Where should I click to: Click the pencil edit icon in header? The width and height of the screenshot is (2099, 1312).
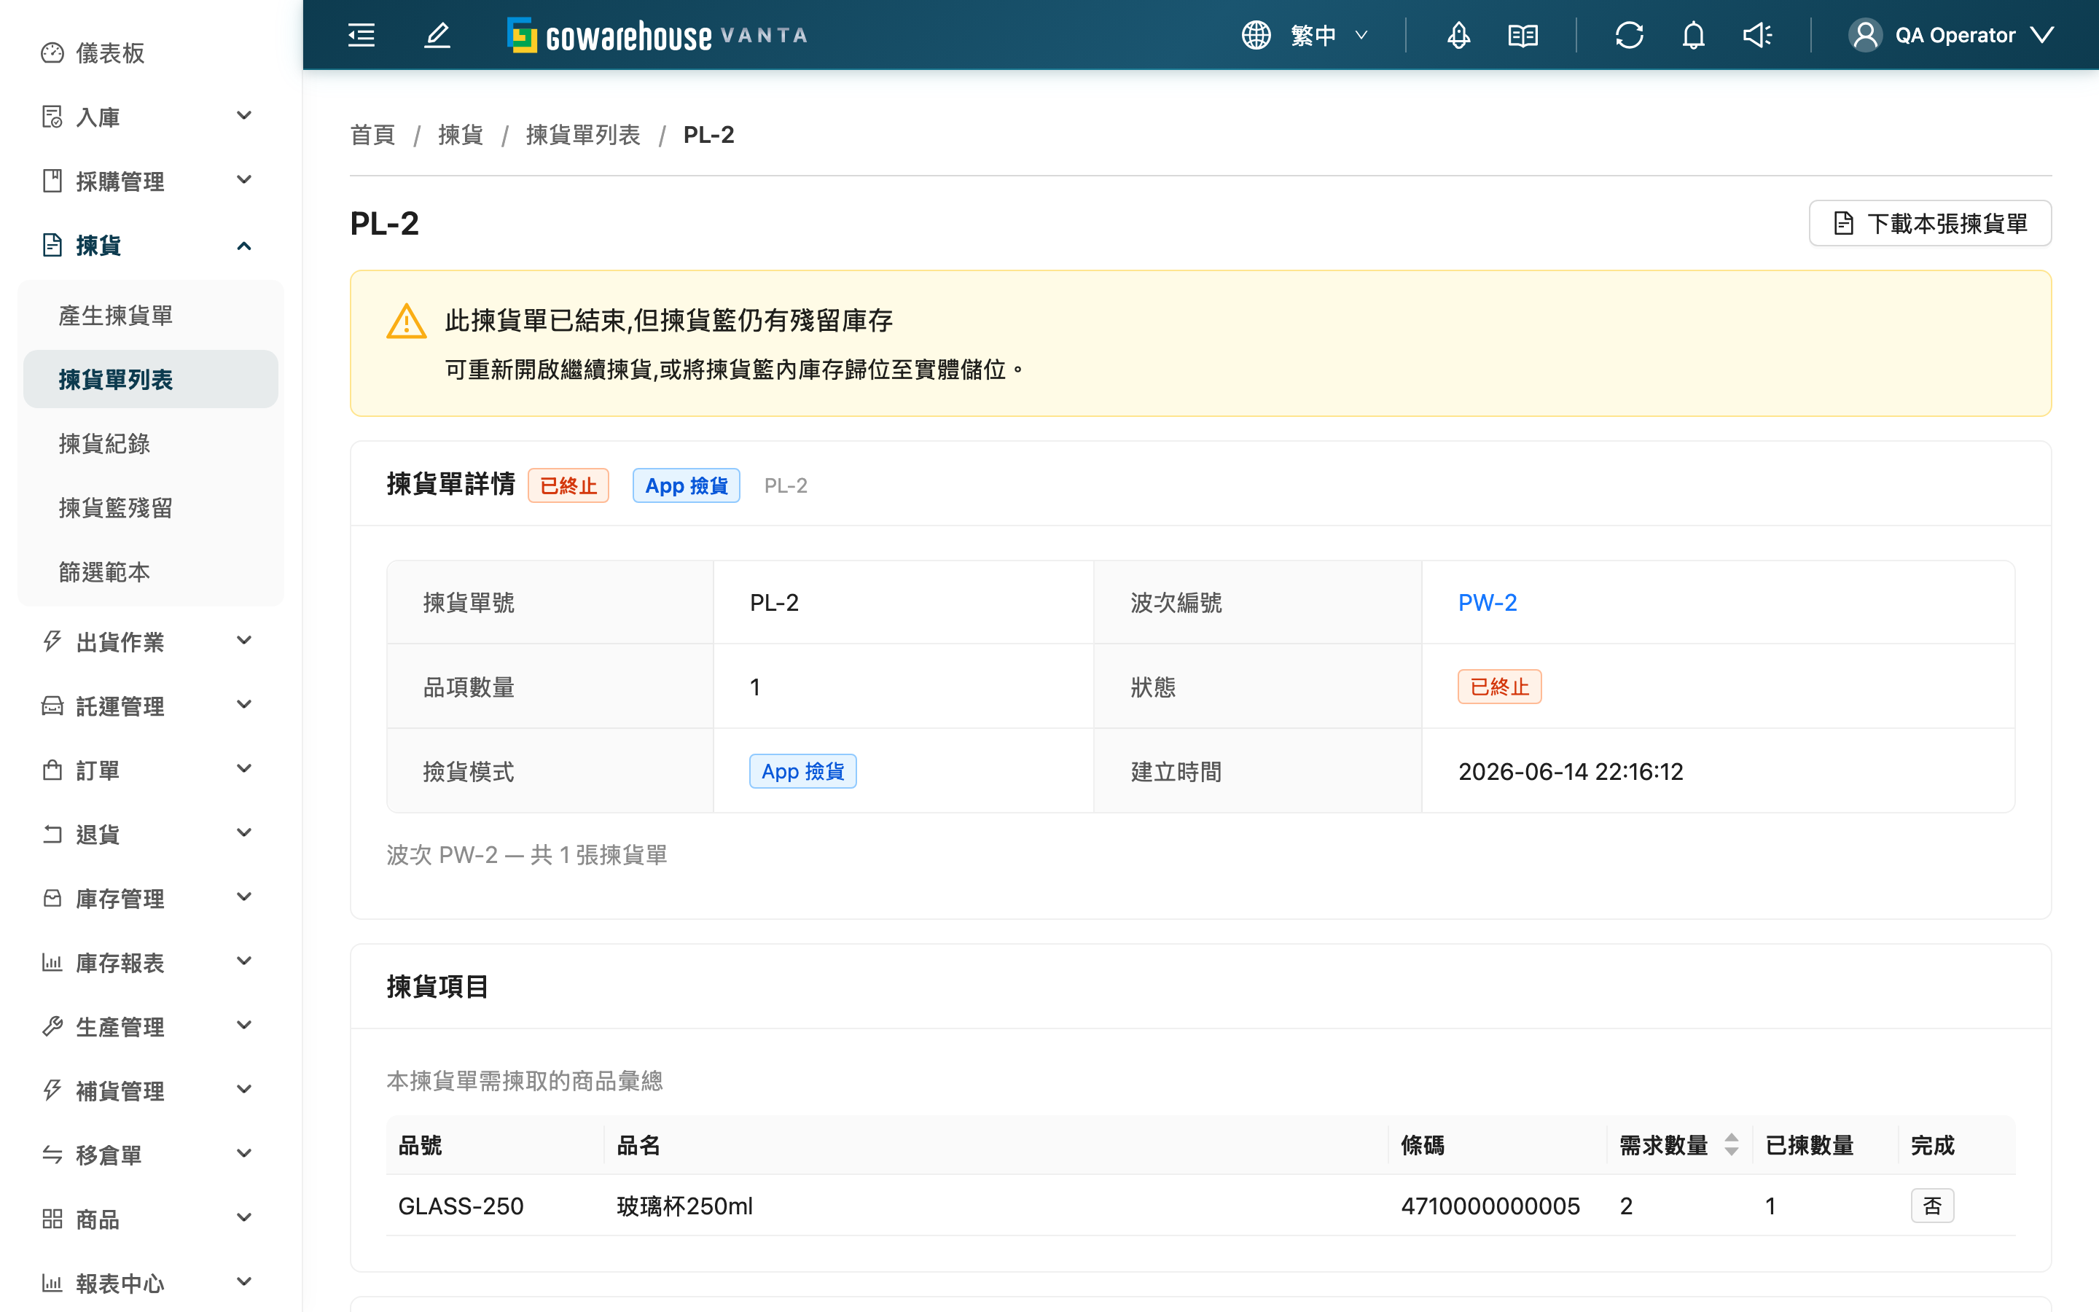[437, 36]
